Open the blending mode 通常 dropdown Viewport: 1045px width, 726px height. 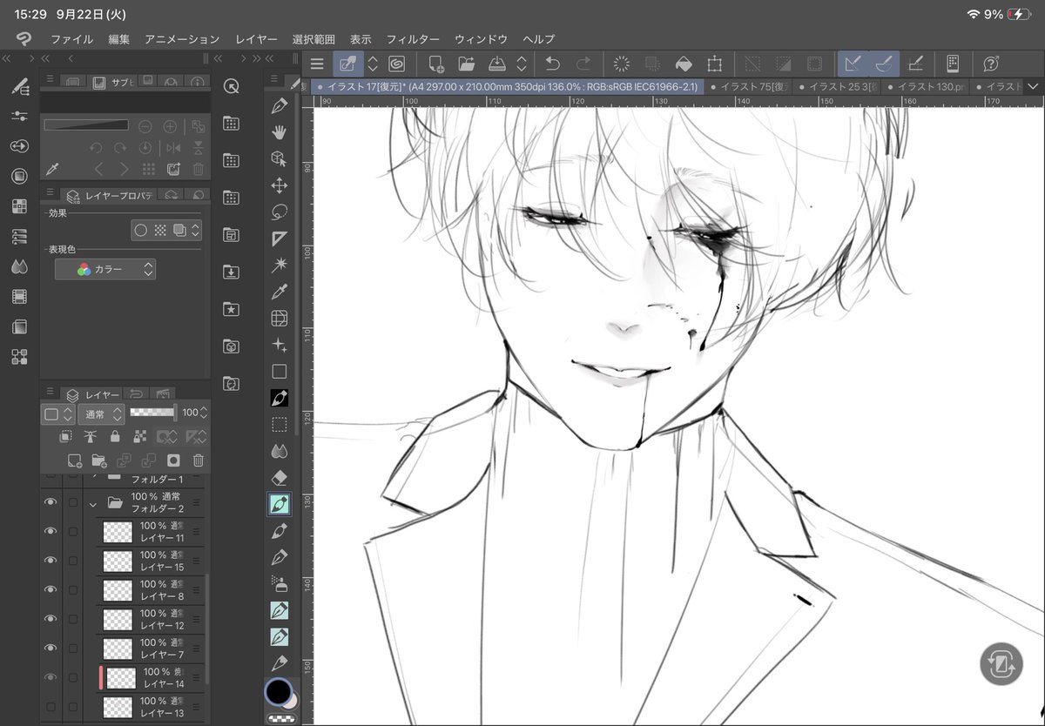point(101,413)
